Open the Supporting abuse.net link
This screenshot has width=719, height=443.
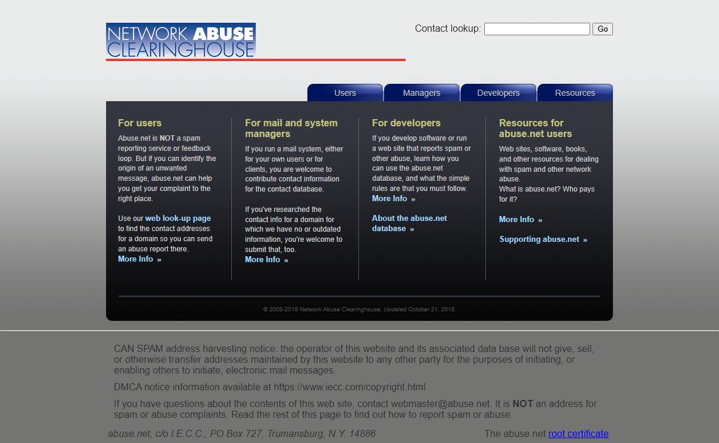(x=543, y=239)
